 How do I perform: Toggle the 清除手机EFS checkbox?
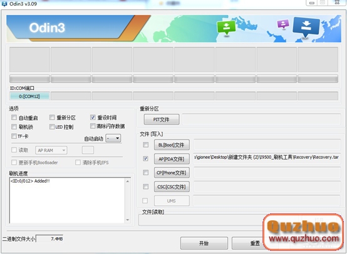tap(78, 163)
